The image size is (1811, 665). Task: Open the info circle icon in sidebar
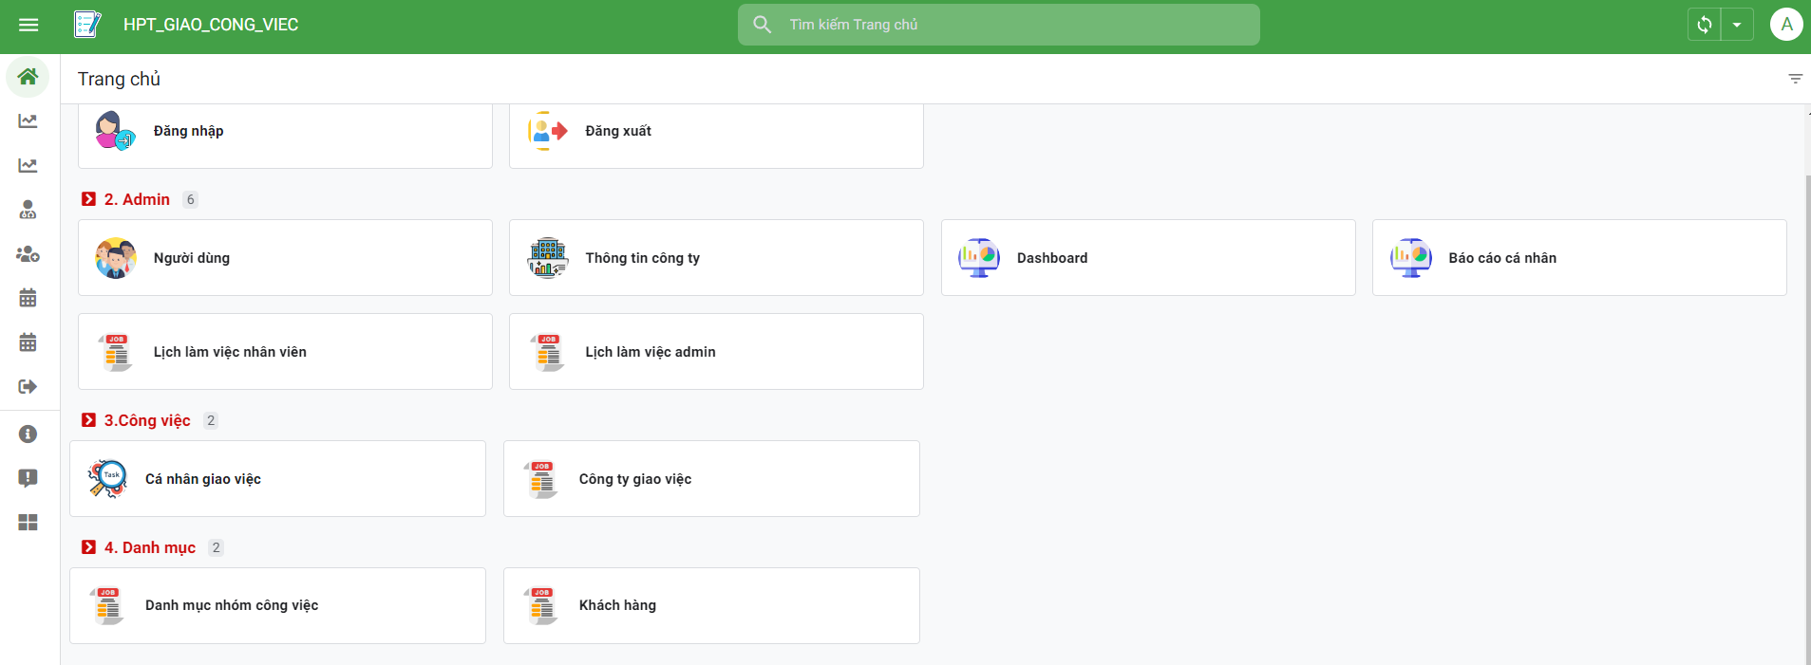pos(28,434)
